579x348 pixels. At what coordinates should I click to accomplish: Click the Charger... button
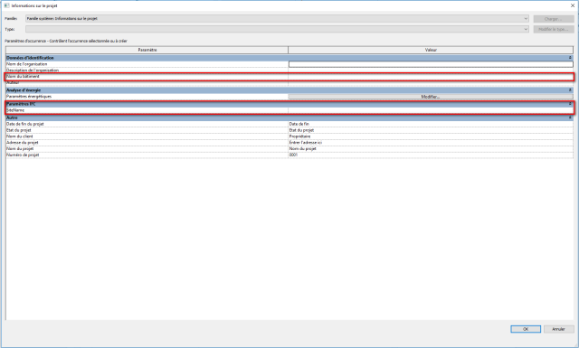(x=554, y=19)
